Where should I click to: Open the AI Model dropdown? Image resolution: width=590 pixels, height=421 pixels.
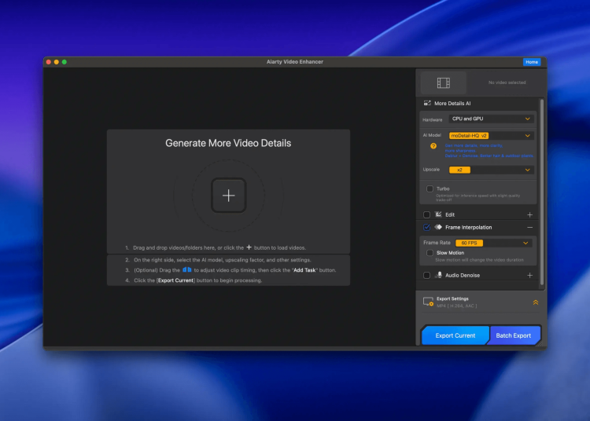(491, 135)
